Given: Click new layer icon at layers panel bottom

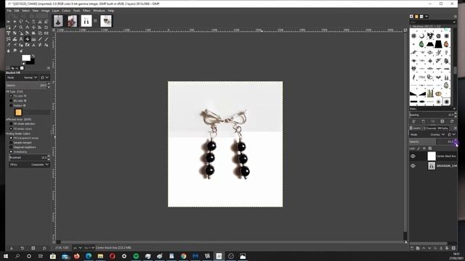Looking at the screenshot, I should click(x=412, y=248).
